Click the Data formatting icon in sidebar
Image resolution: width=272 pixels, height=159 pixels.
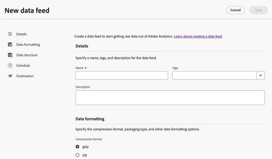10,44
